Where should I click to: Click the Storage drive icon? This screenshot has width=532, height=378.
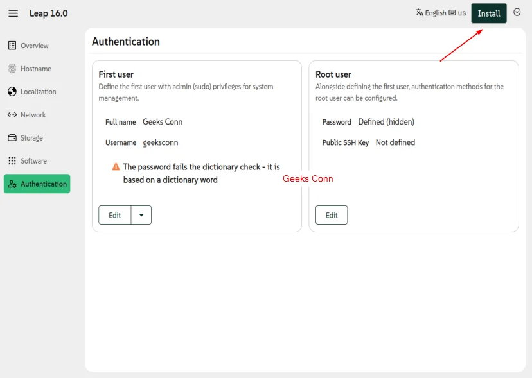(x=12, y=138)
